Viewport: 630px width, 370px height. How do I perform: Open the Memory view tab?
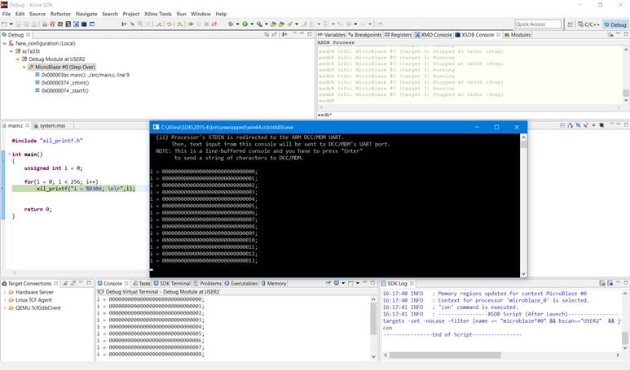[x=276, y=284]
